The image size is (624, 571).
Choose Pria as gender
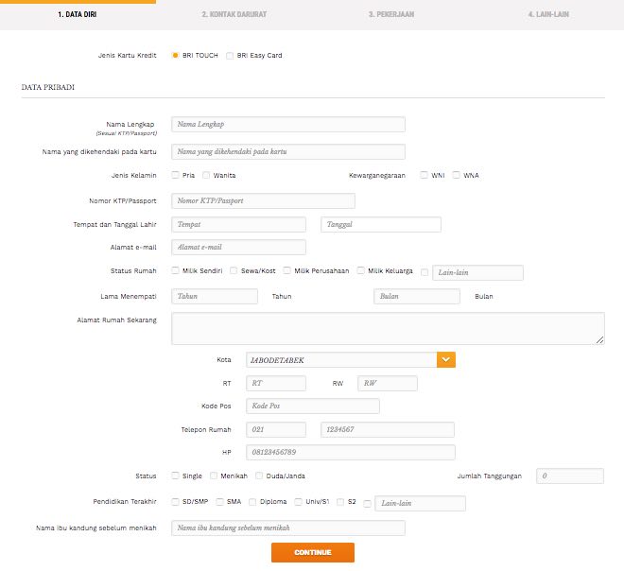pyautogui.click(x=175, y=175)
